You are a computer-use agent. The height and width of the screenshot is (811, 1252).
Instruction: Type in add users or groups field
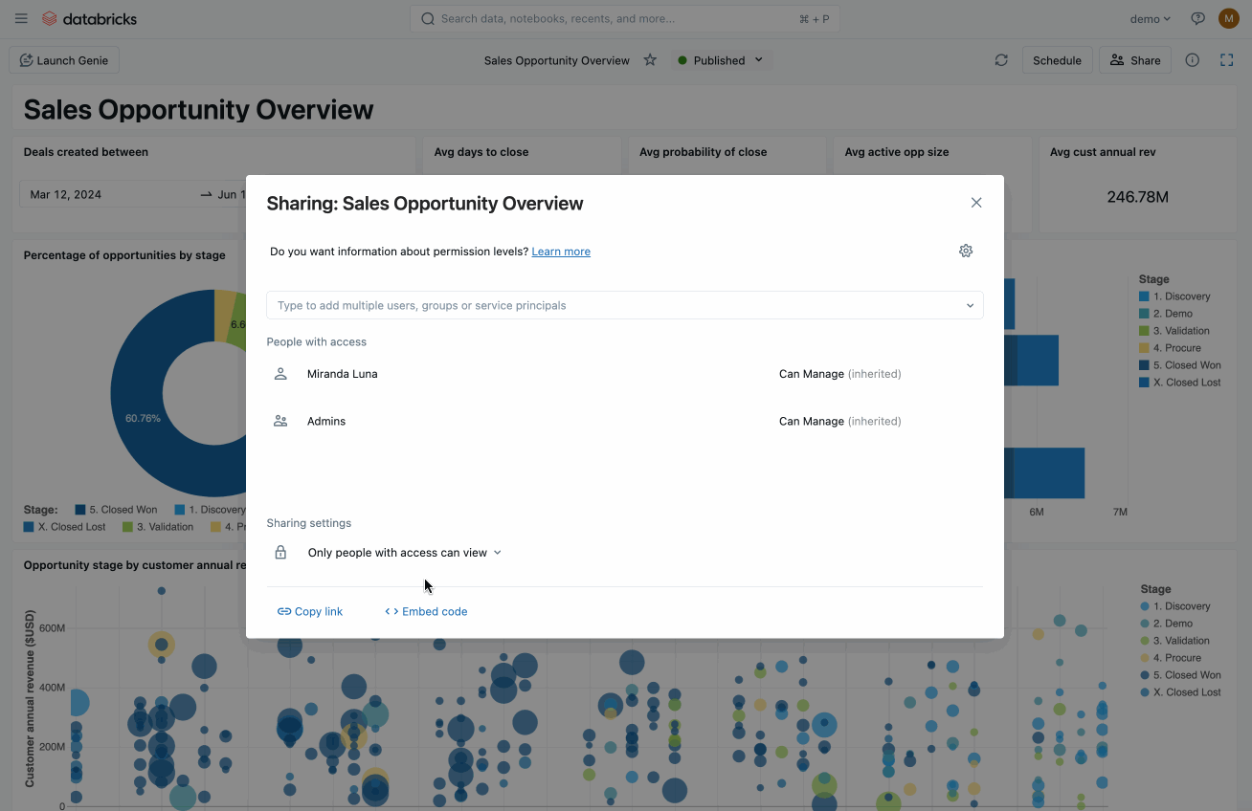pyautogui.click(x=613, y=305)
